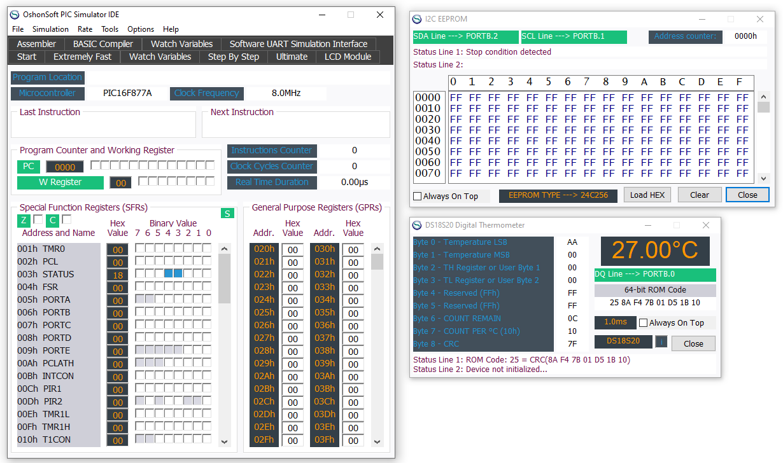Select the Extremely Fast simulation rate
The image size is (783, 463).
(83, 57)
